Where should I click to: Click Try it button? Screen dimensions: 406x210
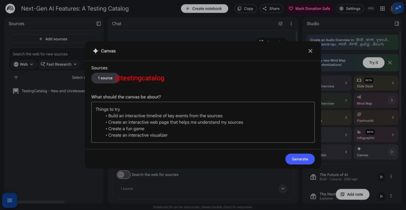point(373,62)
